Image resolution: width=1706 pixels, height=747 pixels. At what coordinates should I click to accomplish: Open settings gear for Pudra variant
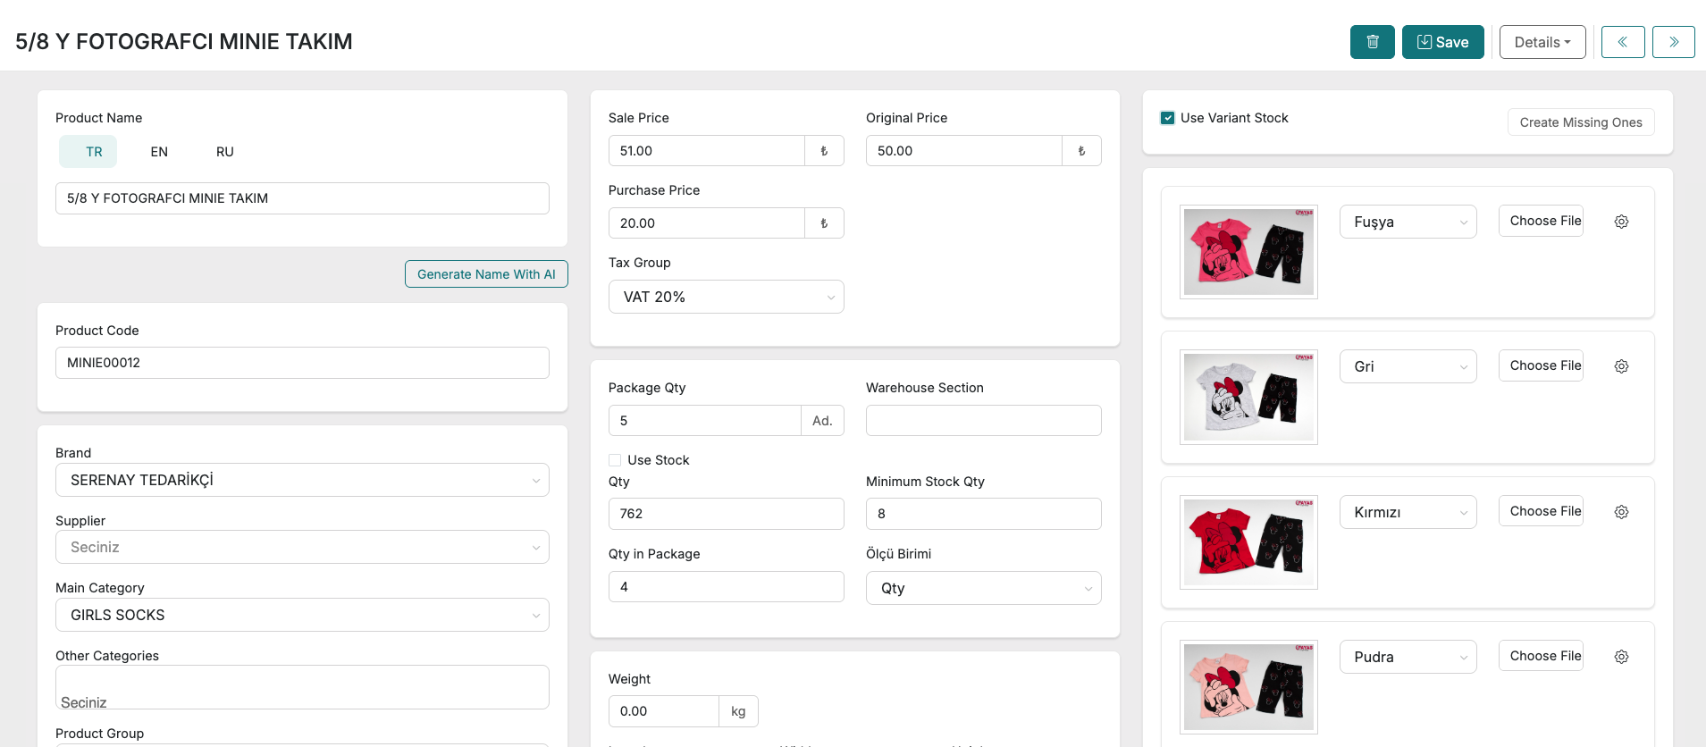tap(1621, 657)
